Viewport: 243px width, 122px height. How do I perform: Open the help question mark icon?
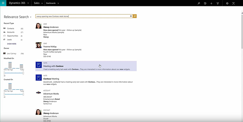[233, 3]
